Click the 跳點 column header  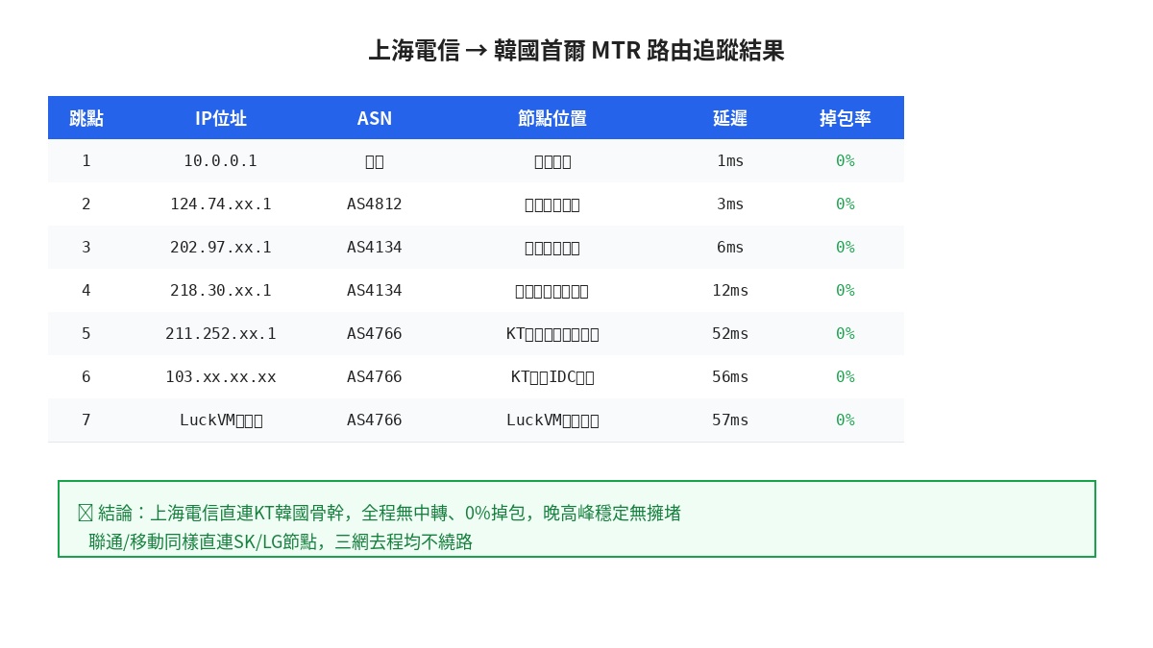(x=86, y=118)
